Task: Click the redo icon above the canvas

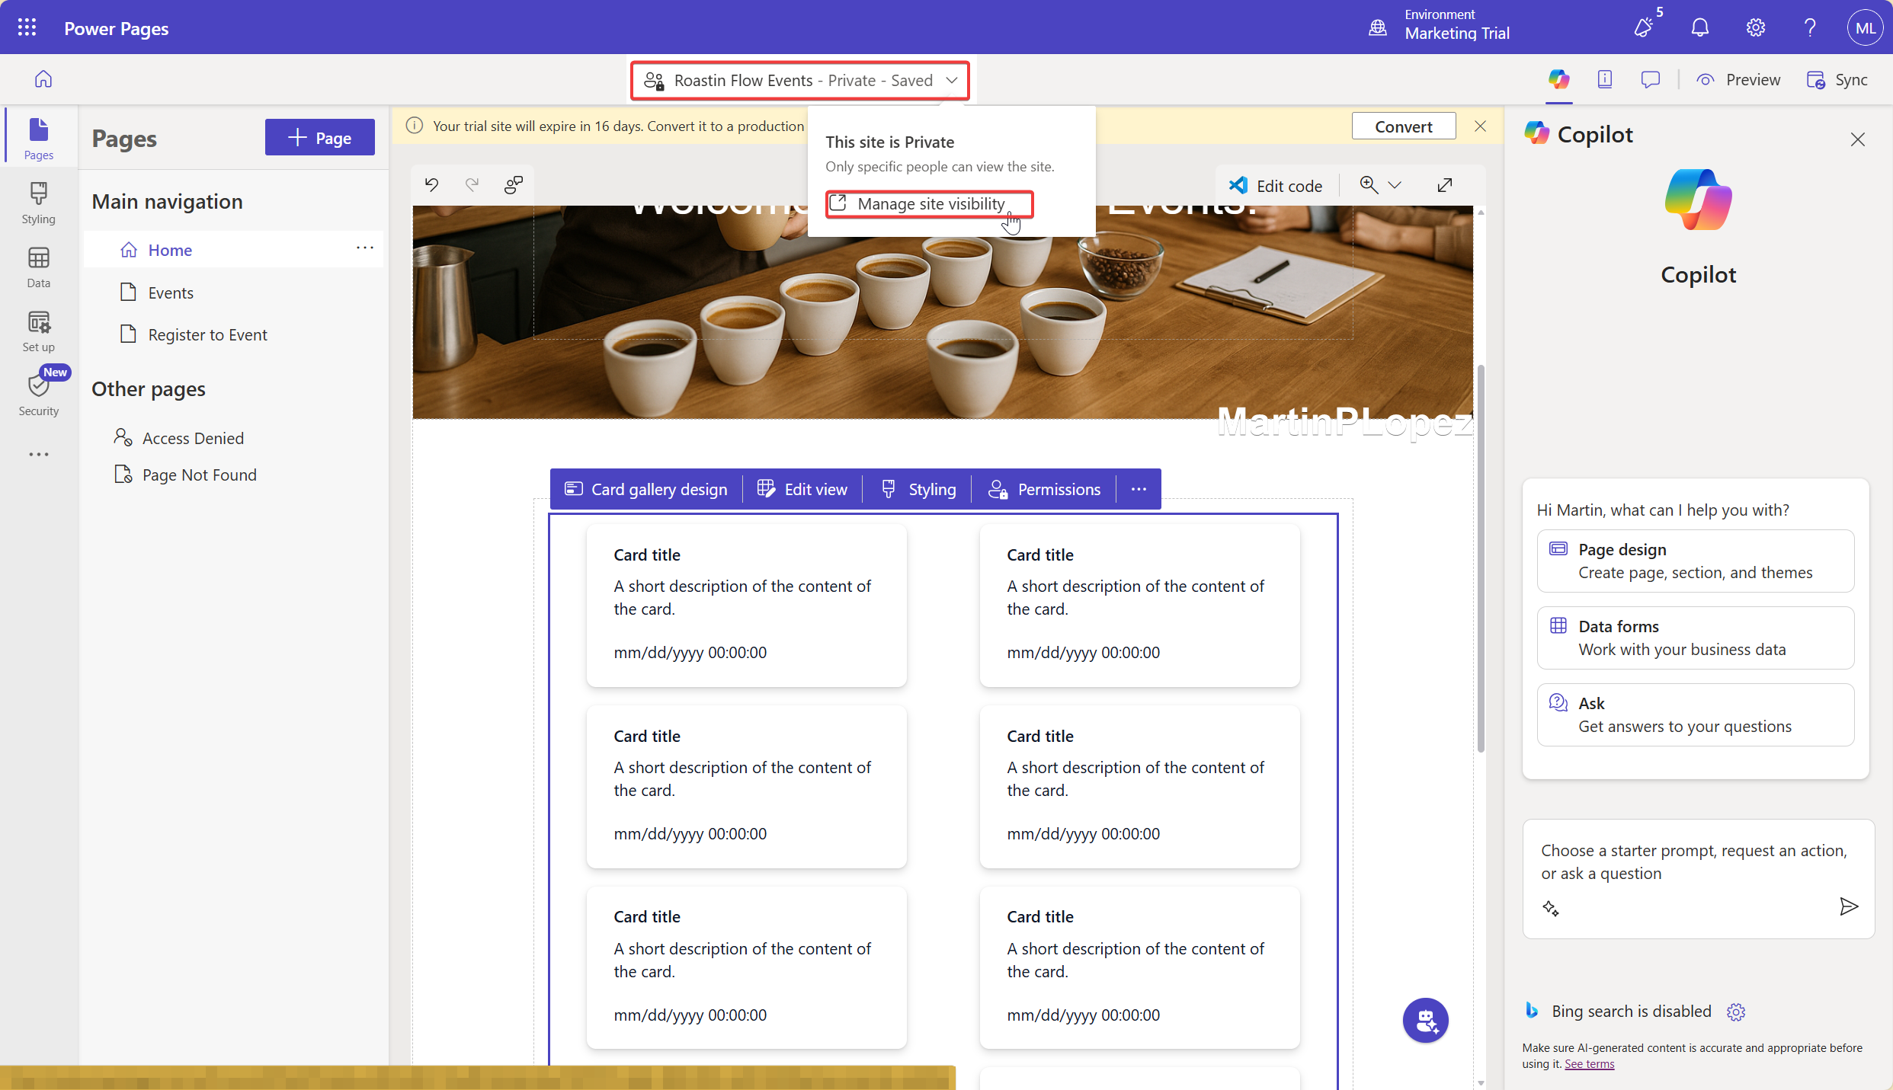Action: (472, 184)
